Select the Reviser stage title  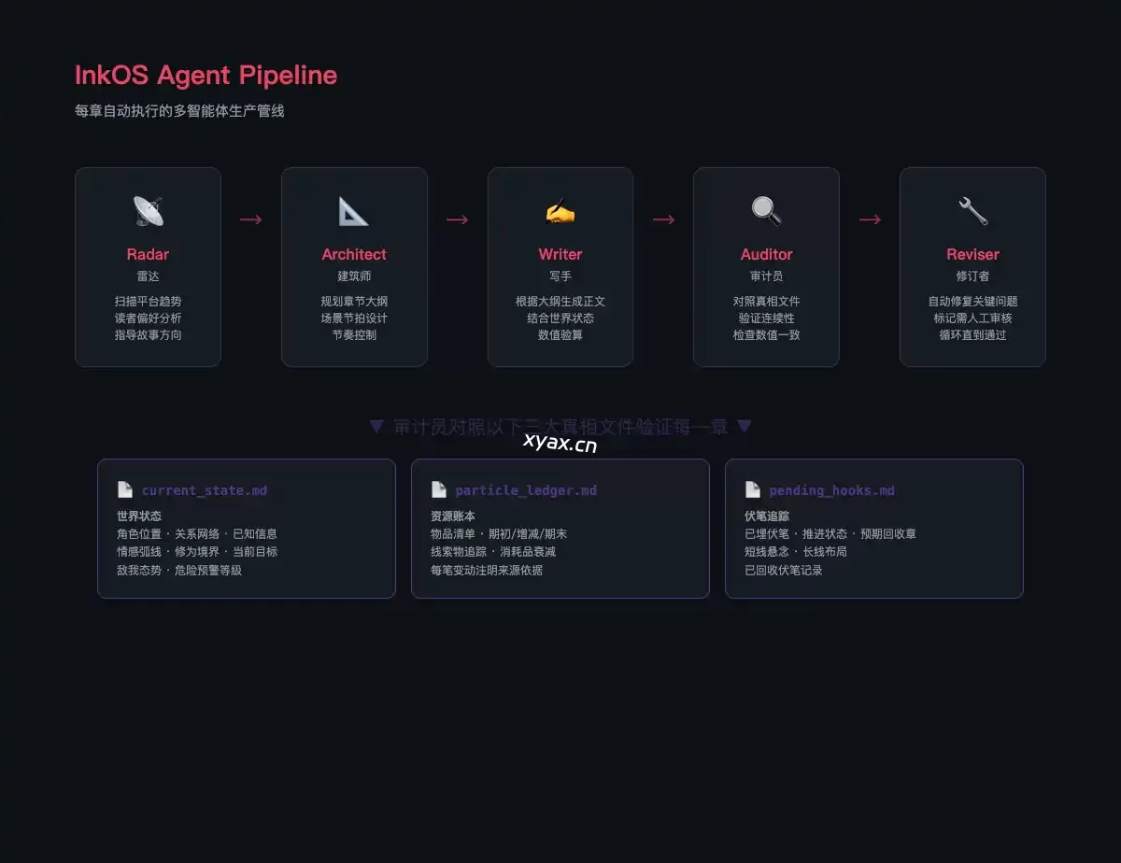972,254
